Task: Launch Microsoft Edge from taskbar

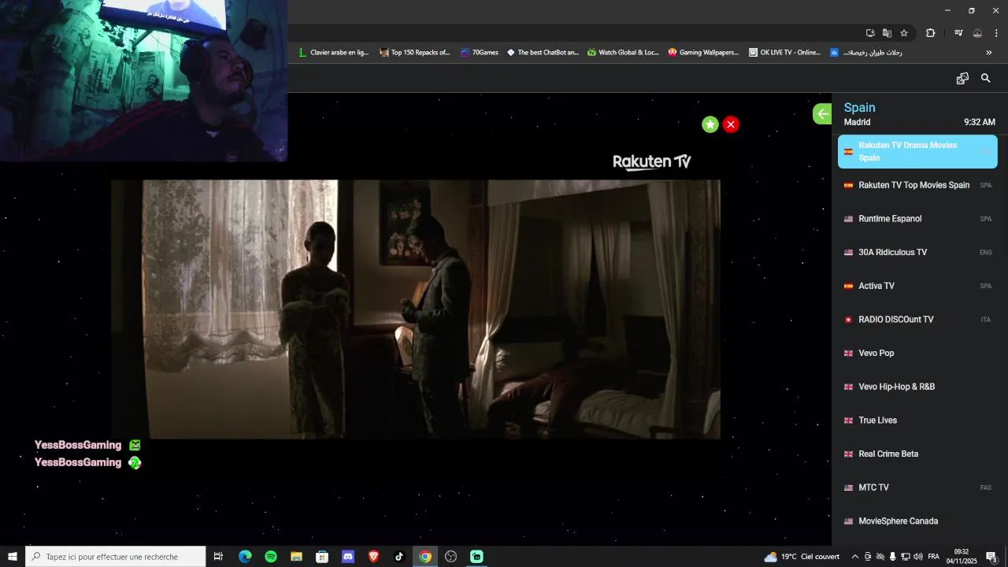Action: 245,557
